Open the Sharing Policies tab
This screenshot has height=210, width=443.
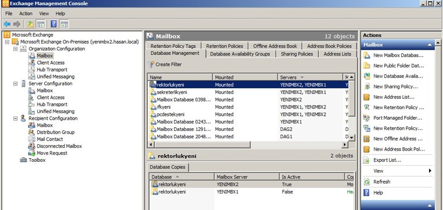(297, 54)
